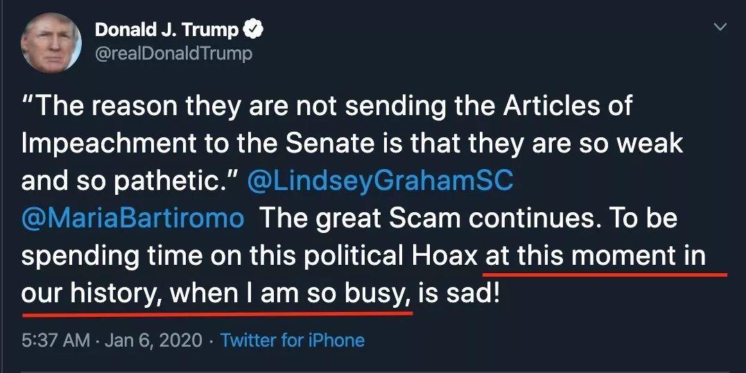Screen dimensions: 746x373
Task: Open the profile avatar beside the account name
Action: tap(52, 41)
